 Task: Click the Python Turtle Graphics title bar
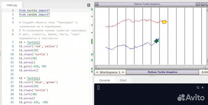click(147, 4)
